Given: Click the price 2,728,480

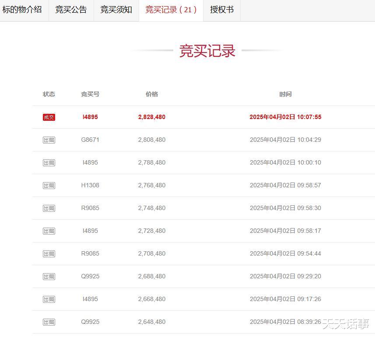Looking at the screenshot, I should 152,231.
